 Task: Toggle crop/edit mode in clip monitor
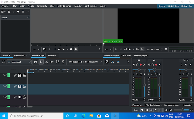(76, 49)
